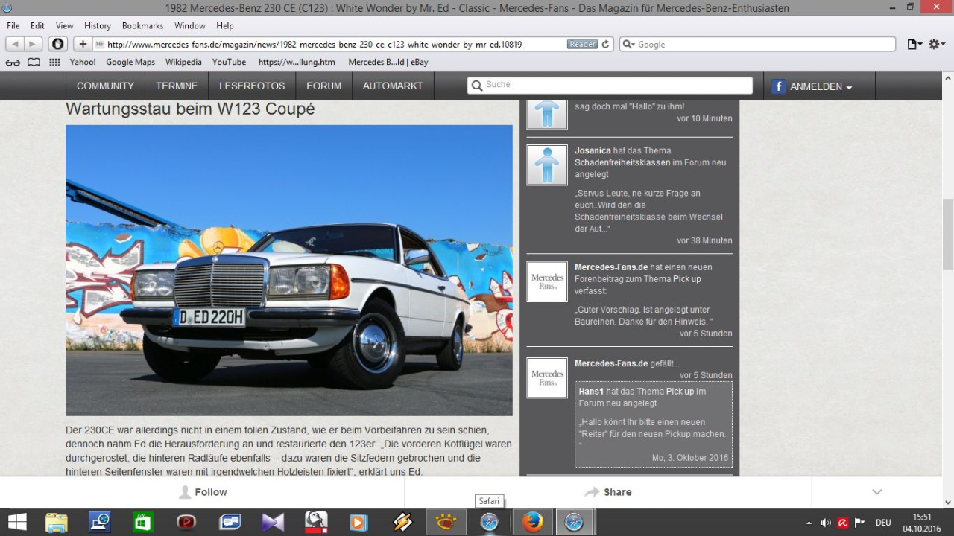Viewport: 954px width, 536px height.
Task: Show all bookmarks with the book icon
Action: 34,63
